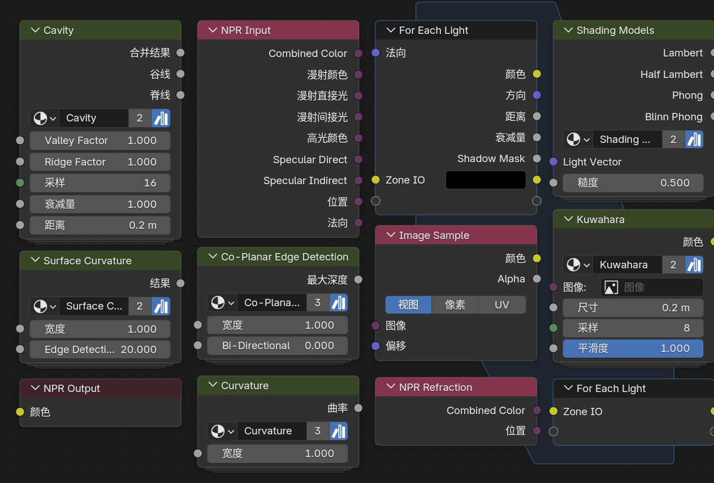Image resolution: width=714 pixels, height=483 pixels.
Task: Click the Co-Planar user count 3 button
Action: click(x=317, y=303)
